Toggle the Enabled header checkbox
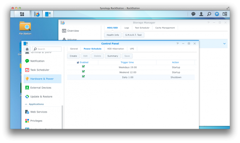This screenshot has height=143, width=240. click(x=78, y=62)
